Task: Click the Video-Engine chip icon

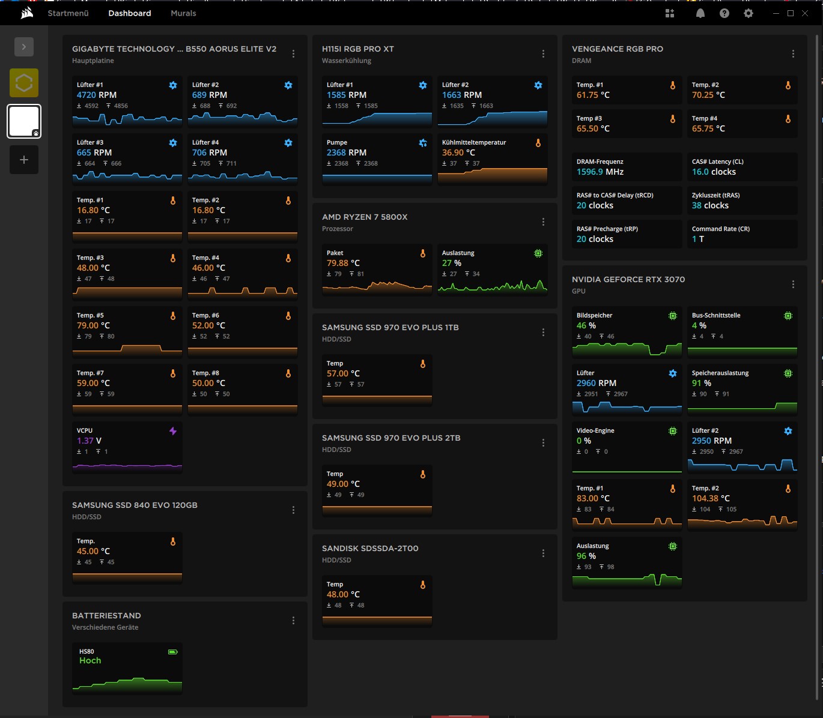Action: tap(673, 431)
